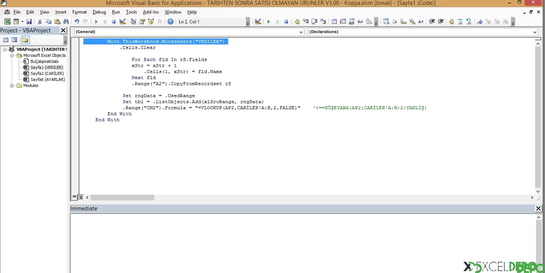Open the View menu
This screenshot has width=545, height=273.
pyautogui.click(x=45, y=12)
